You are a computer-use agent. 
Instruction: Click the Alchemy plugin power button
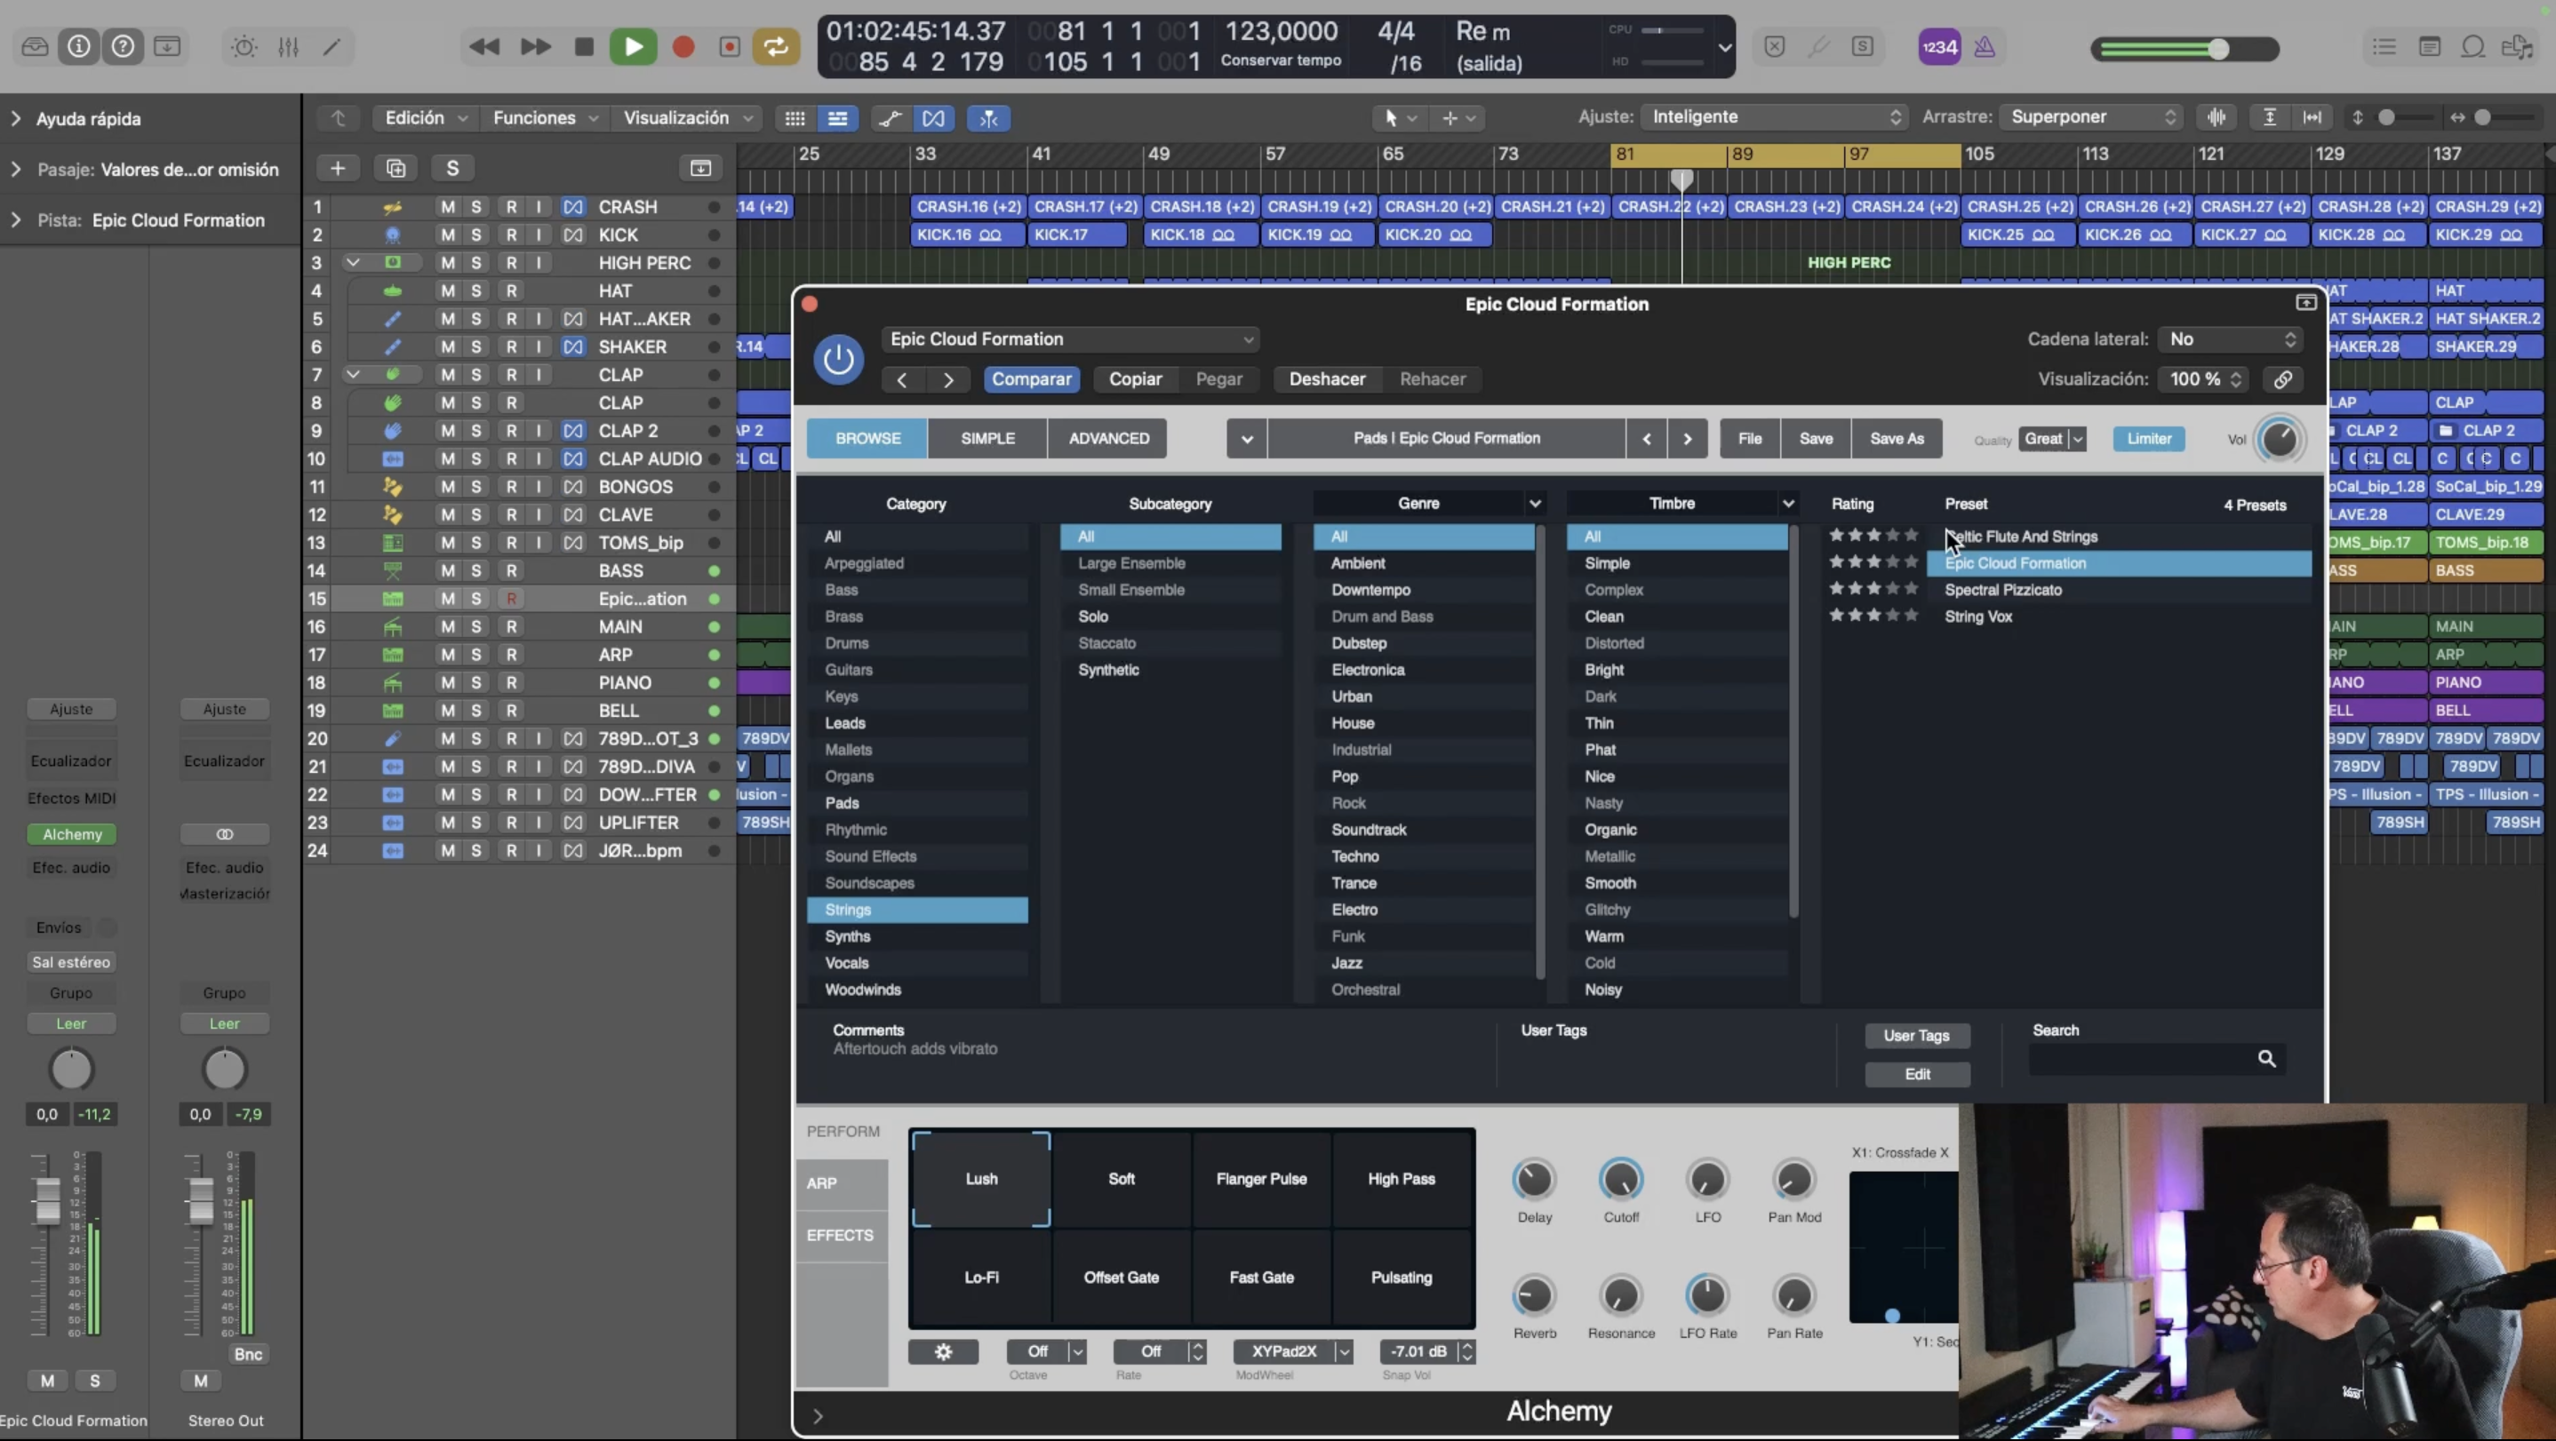click(x=837, y=359)
